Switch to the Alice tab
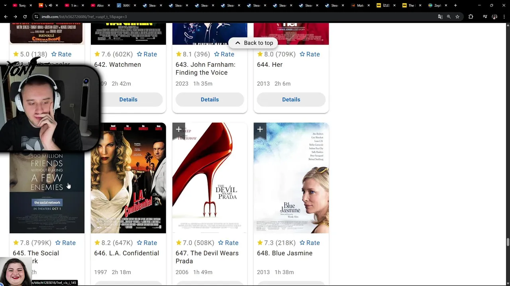Screen dimensions: 510x286 click(x=100, y=6)
